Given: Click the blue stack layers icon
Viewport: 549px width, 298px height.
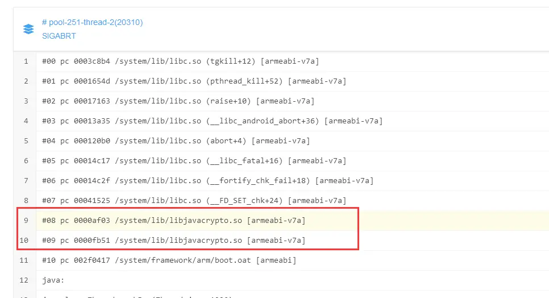Looking at the screenshot, I should click(x=28, y=28).
